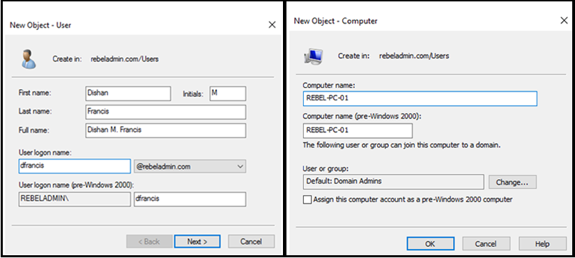
Task: Click the New Object - User title text
Action: (x=40, y=25)
